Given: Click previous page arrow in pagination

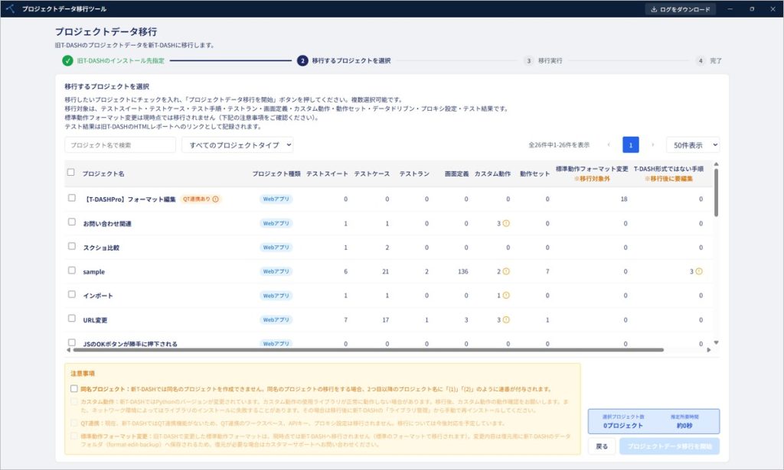Looking at the screenshot, I should tap(609, 144).
